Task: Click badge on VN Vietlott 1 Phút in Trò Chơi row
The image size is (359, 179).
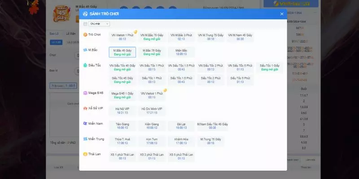Action: pyautogui.click(x=136, y=32)
